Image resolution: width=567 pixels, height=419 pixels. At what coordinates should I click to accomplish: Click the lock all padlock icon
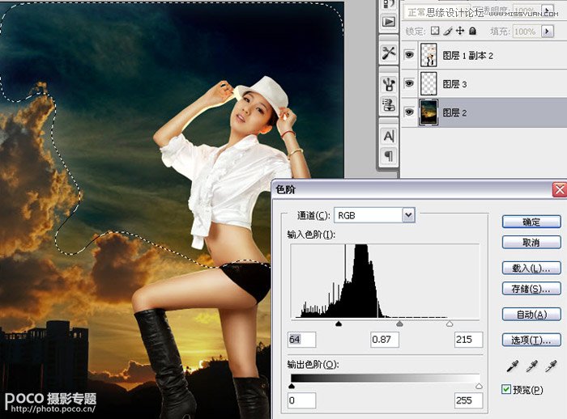tap(472, 31)
